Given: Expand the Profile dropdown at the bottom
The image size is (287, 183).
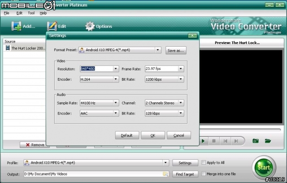Looking at the screenshot, I should (165, 163).
